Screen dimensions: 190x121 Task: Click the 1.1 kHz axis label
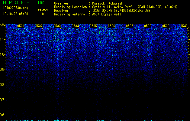click(x=2, y=39)
